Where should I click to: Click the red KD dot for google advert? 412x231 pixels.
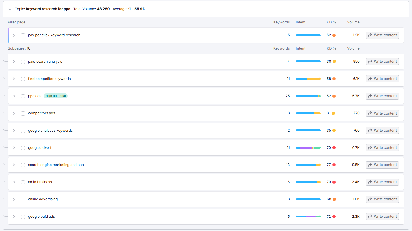click(x=334, y=148)
